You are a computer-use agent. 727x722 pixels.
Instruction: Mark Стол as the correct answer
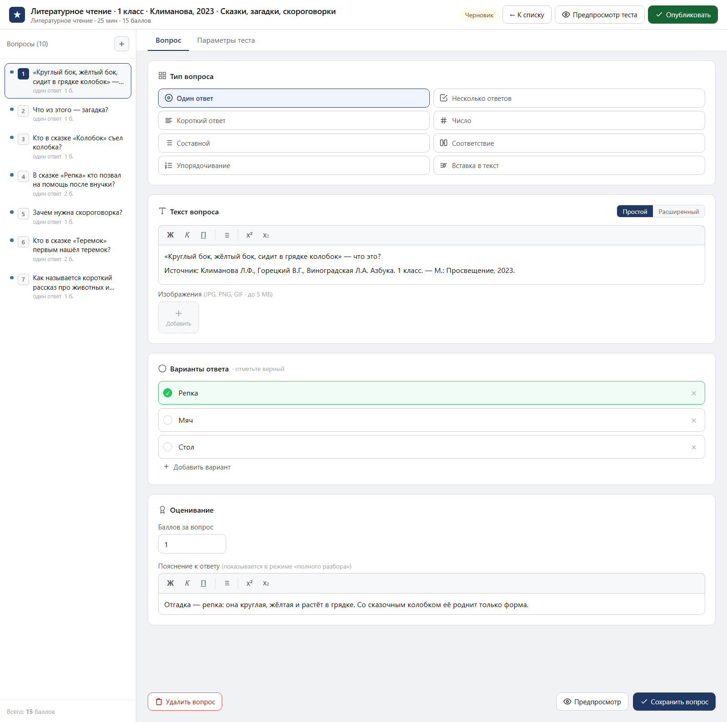pos(168,447)
